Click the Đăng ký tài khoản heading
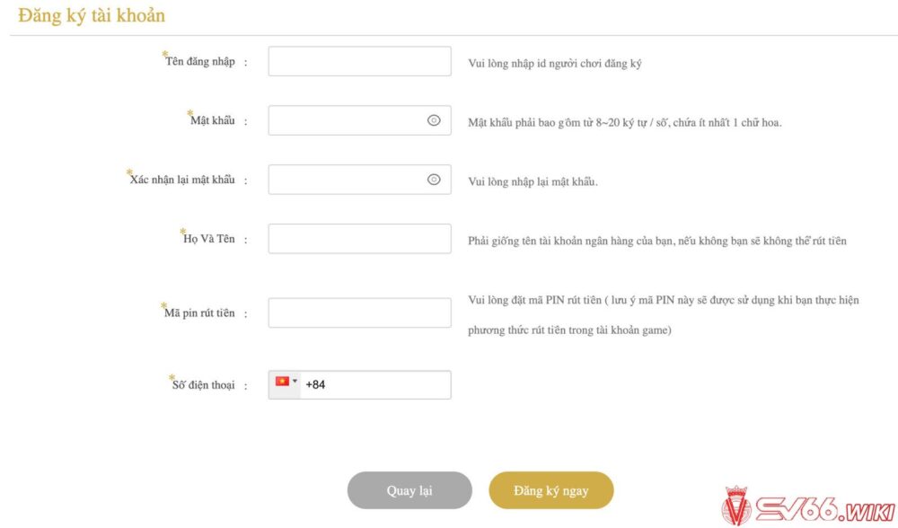The image size is (898, 528). pyautogui.click(x=92, y=15)
